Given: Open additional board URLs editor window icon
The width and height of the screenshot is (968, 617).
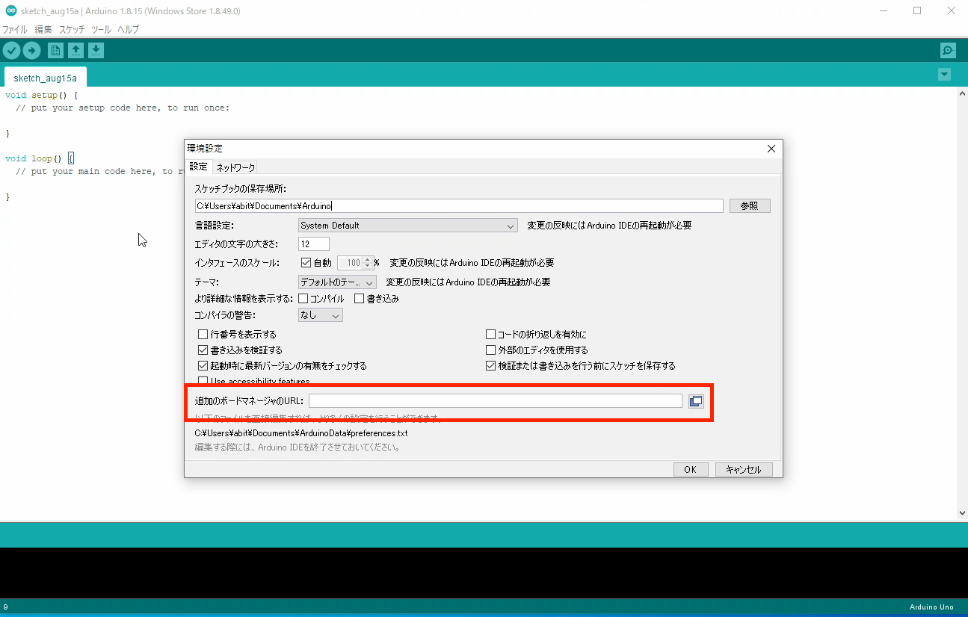Looking at the screenshot, I should [x=696, y=401].
